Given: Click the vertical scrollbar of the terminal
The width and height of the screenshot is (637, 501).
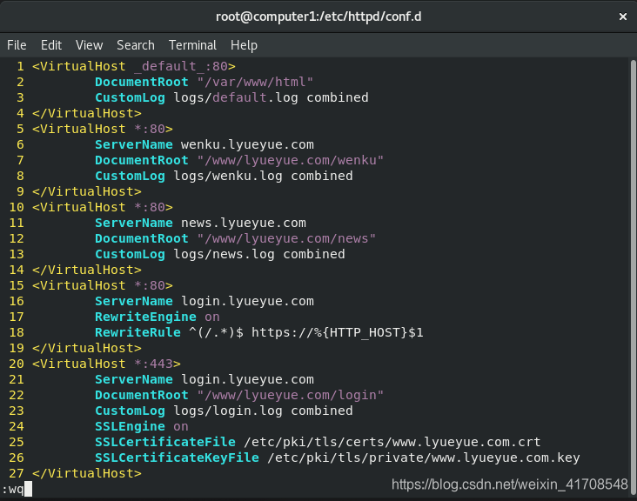Looking at the screenshot, I should [633, 277].
